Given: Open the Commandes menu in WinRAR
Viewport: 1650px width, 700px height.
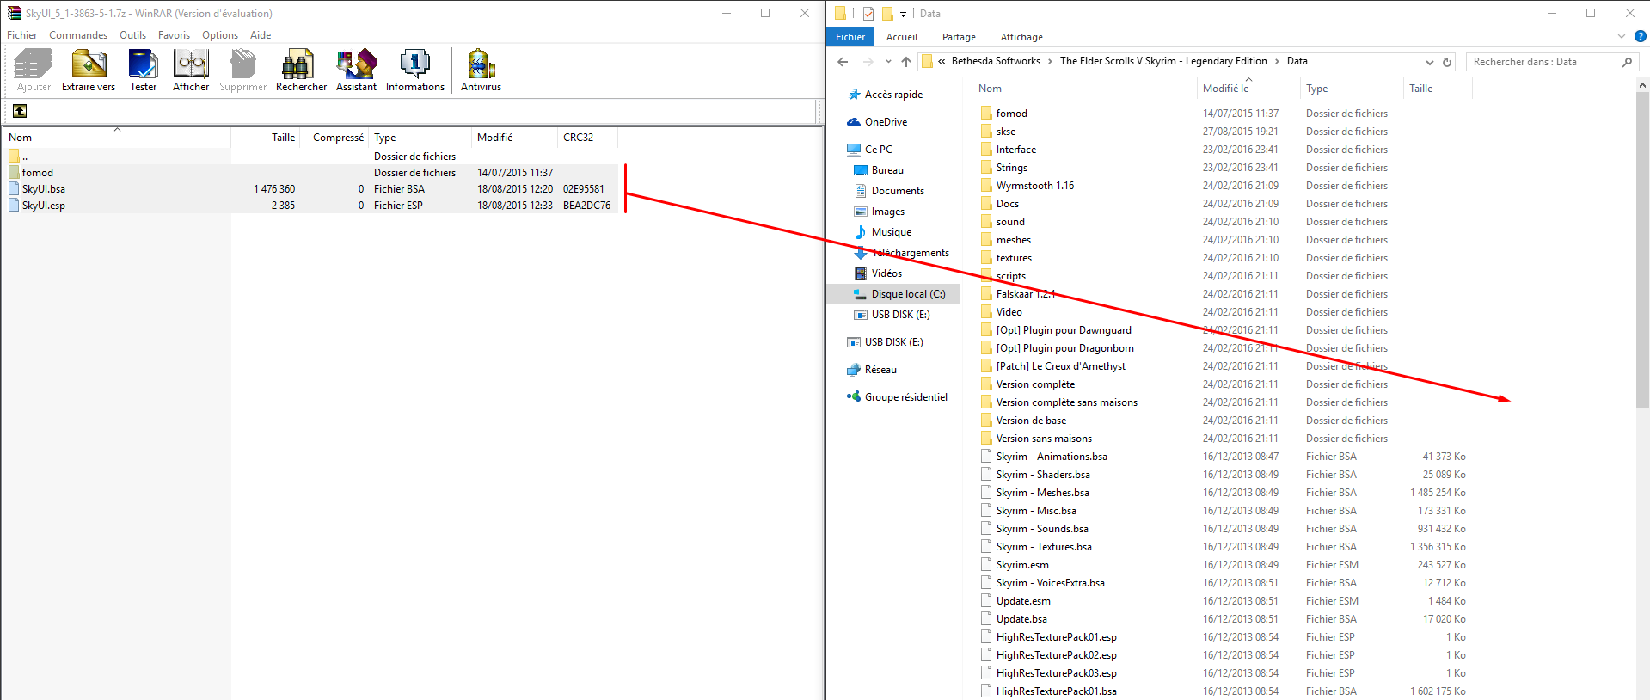Looking at the screenshot, I should (x=78, y=35).
